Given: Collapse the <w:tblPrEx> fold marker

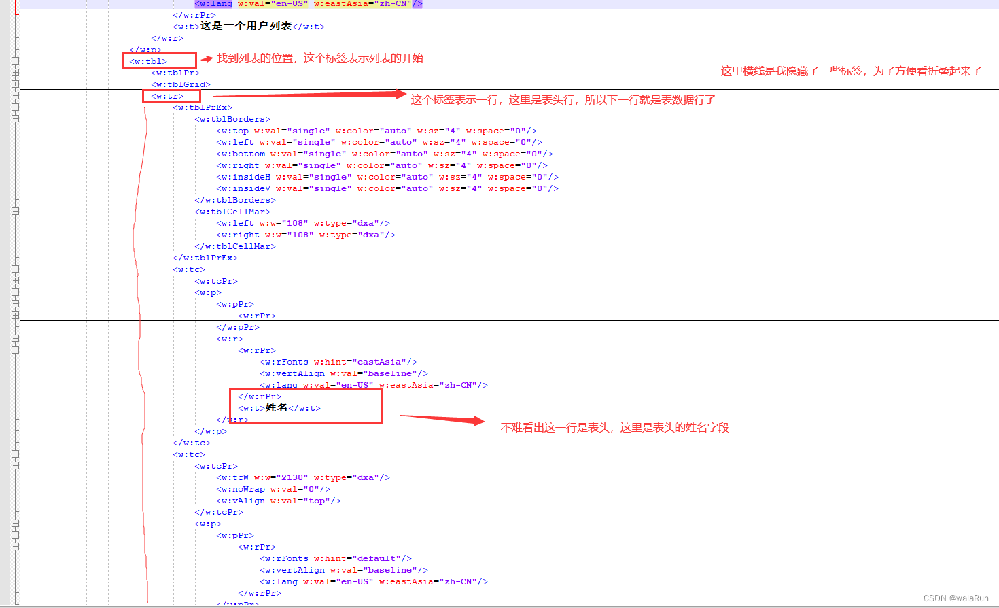Looking at the screenshot, I should (x=15, y=107).
